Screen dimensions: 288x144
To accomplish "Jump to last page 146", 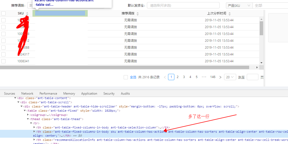I will [x=213, y=77].
